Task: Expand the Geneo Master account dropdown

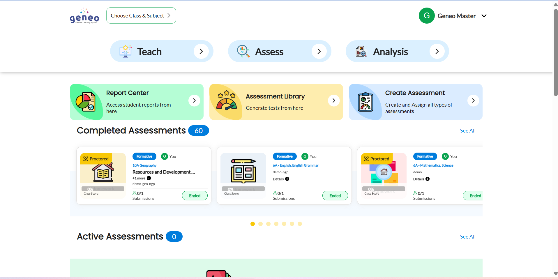Action: click(x=484, y=16)
